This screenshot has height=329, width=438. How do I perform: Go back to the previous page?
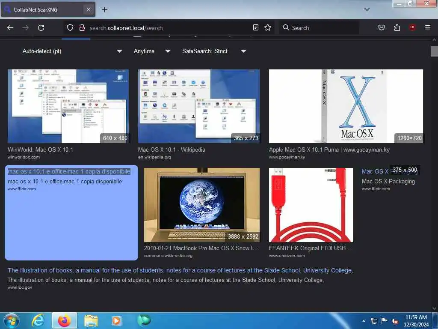click(10, 28)
